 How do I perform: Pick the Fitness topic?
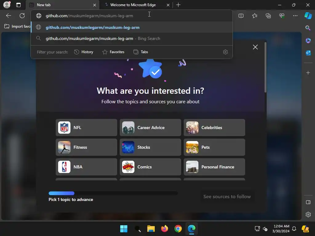tap(86, 147)
